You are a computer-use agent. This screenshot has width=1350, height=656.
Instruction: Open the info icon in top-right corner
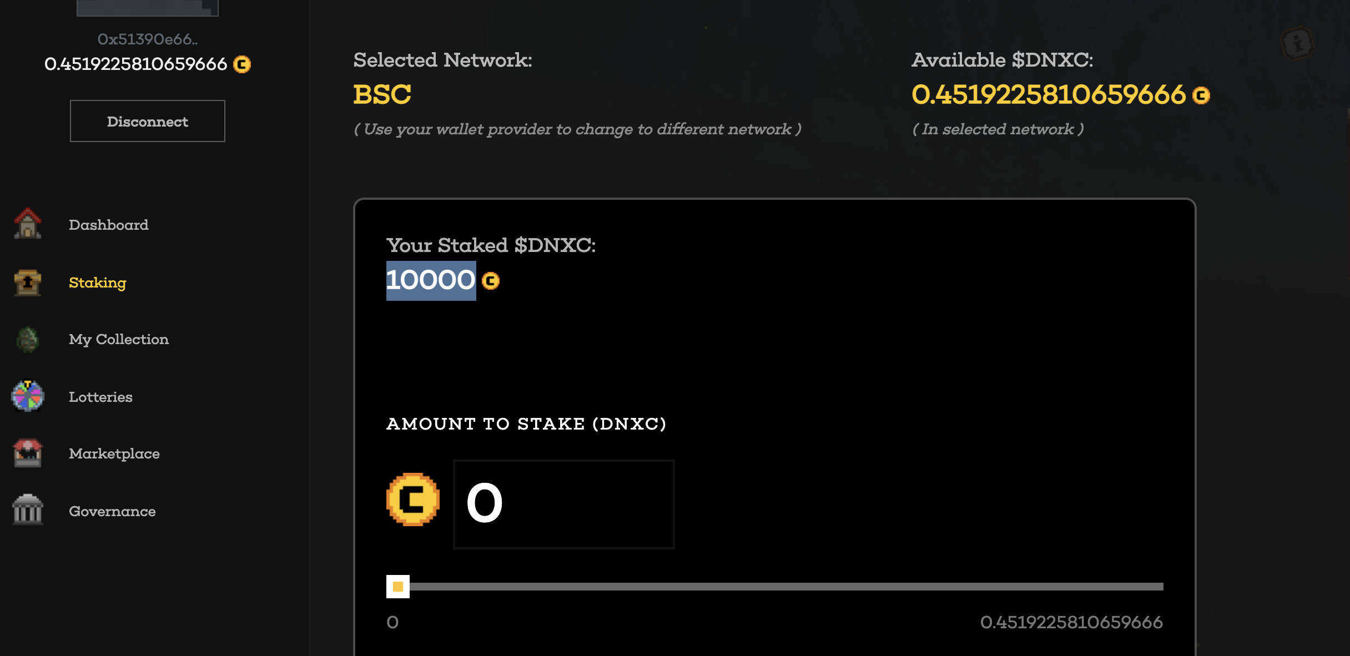click(x=1297, y=43)
